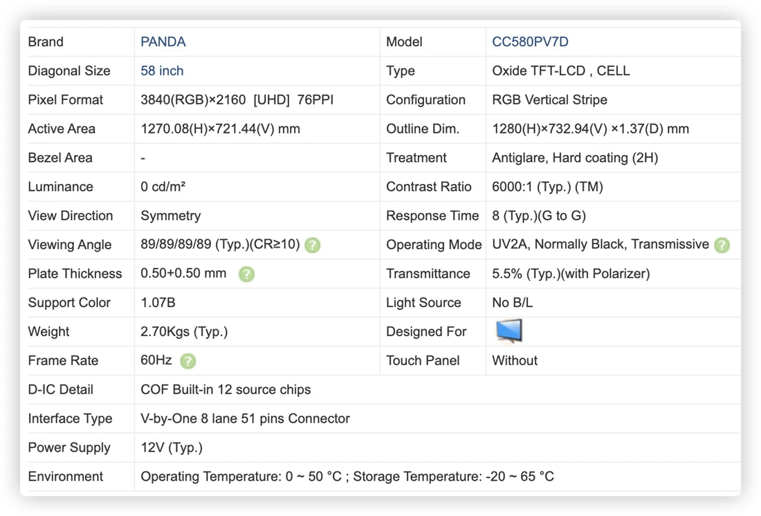Click help icon beside Viewing Angle value
The width and height of the screenshot is (761, 516).
[x=313, y=245]
